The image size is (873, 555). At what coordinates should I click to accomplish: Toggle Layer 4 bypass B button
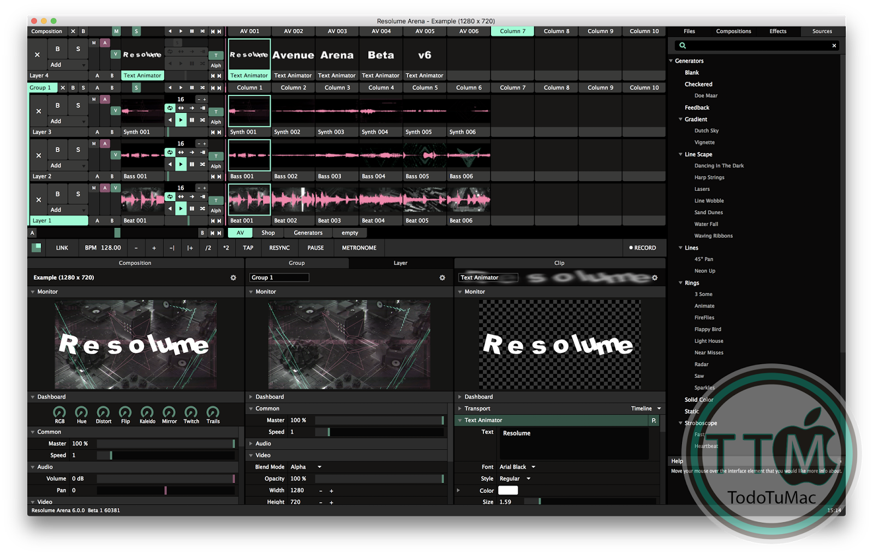pyautogui.click(x=57, y=49)
